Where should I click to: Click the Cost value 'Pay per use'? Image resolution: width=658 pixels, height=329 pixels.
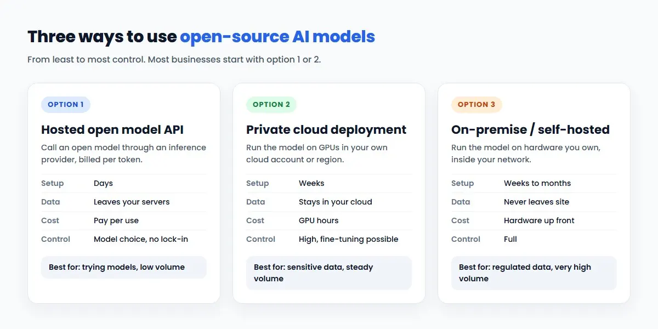click(x=116, y=220)
